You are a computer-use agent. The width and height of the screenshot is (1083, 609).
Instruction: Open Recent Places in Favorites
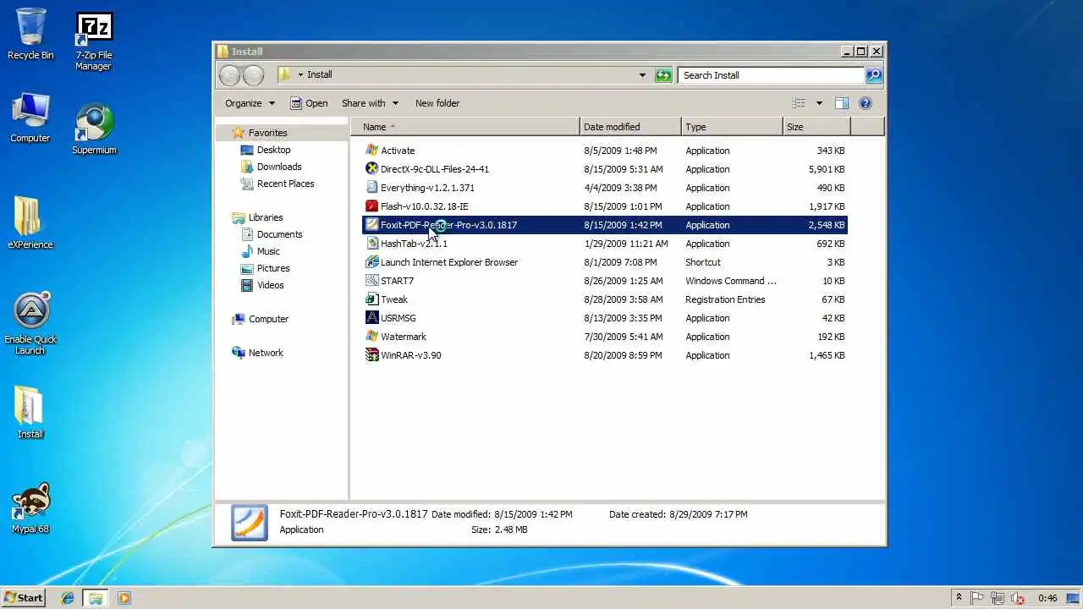pyautogui.click(x=285, y=184)
